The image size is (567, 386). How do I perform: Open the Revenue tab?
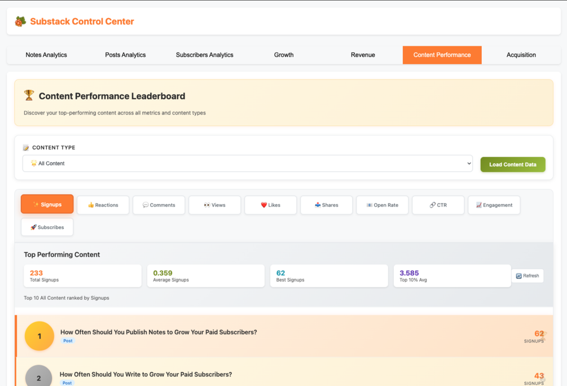pos(363,55)
